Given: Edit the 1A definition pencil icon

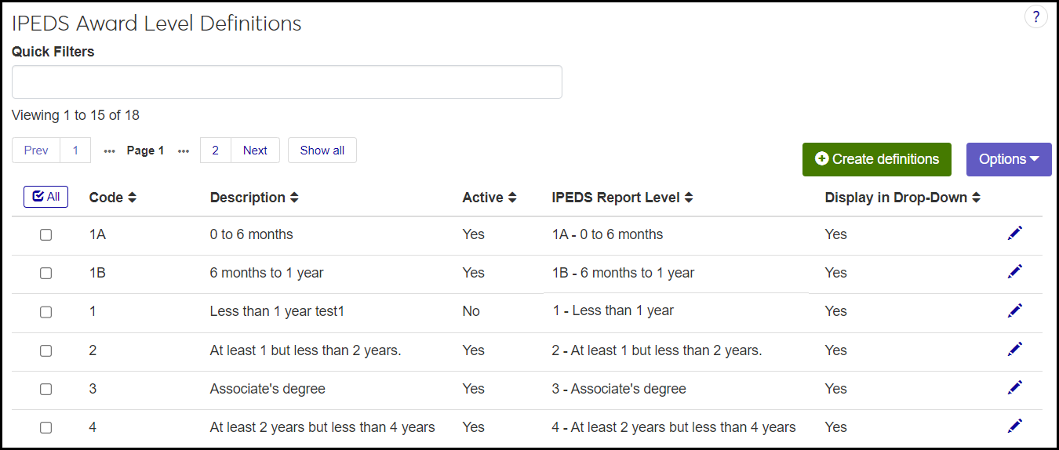Looking at the screenshot, I should pos(1015,233).
